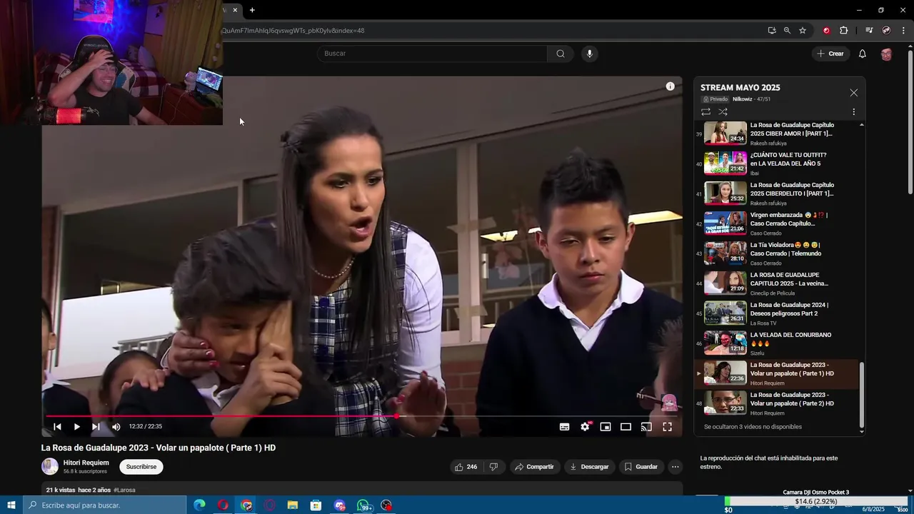Toggle playlist loop
The image size is (914, 514).
point(705,112)
